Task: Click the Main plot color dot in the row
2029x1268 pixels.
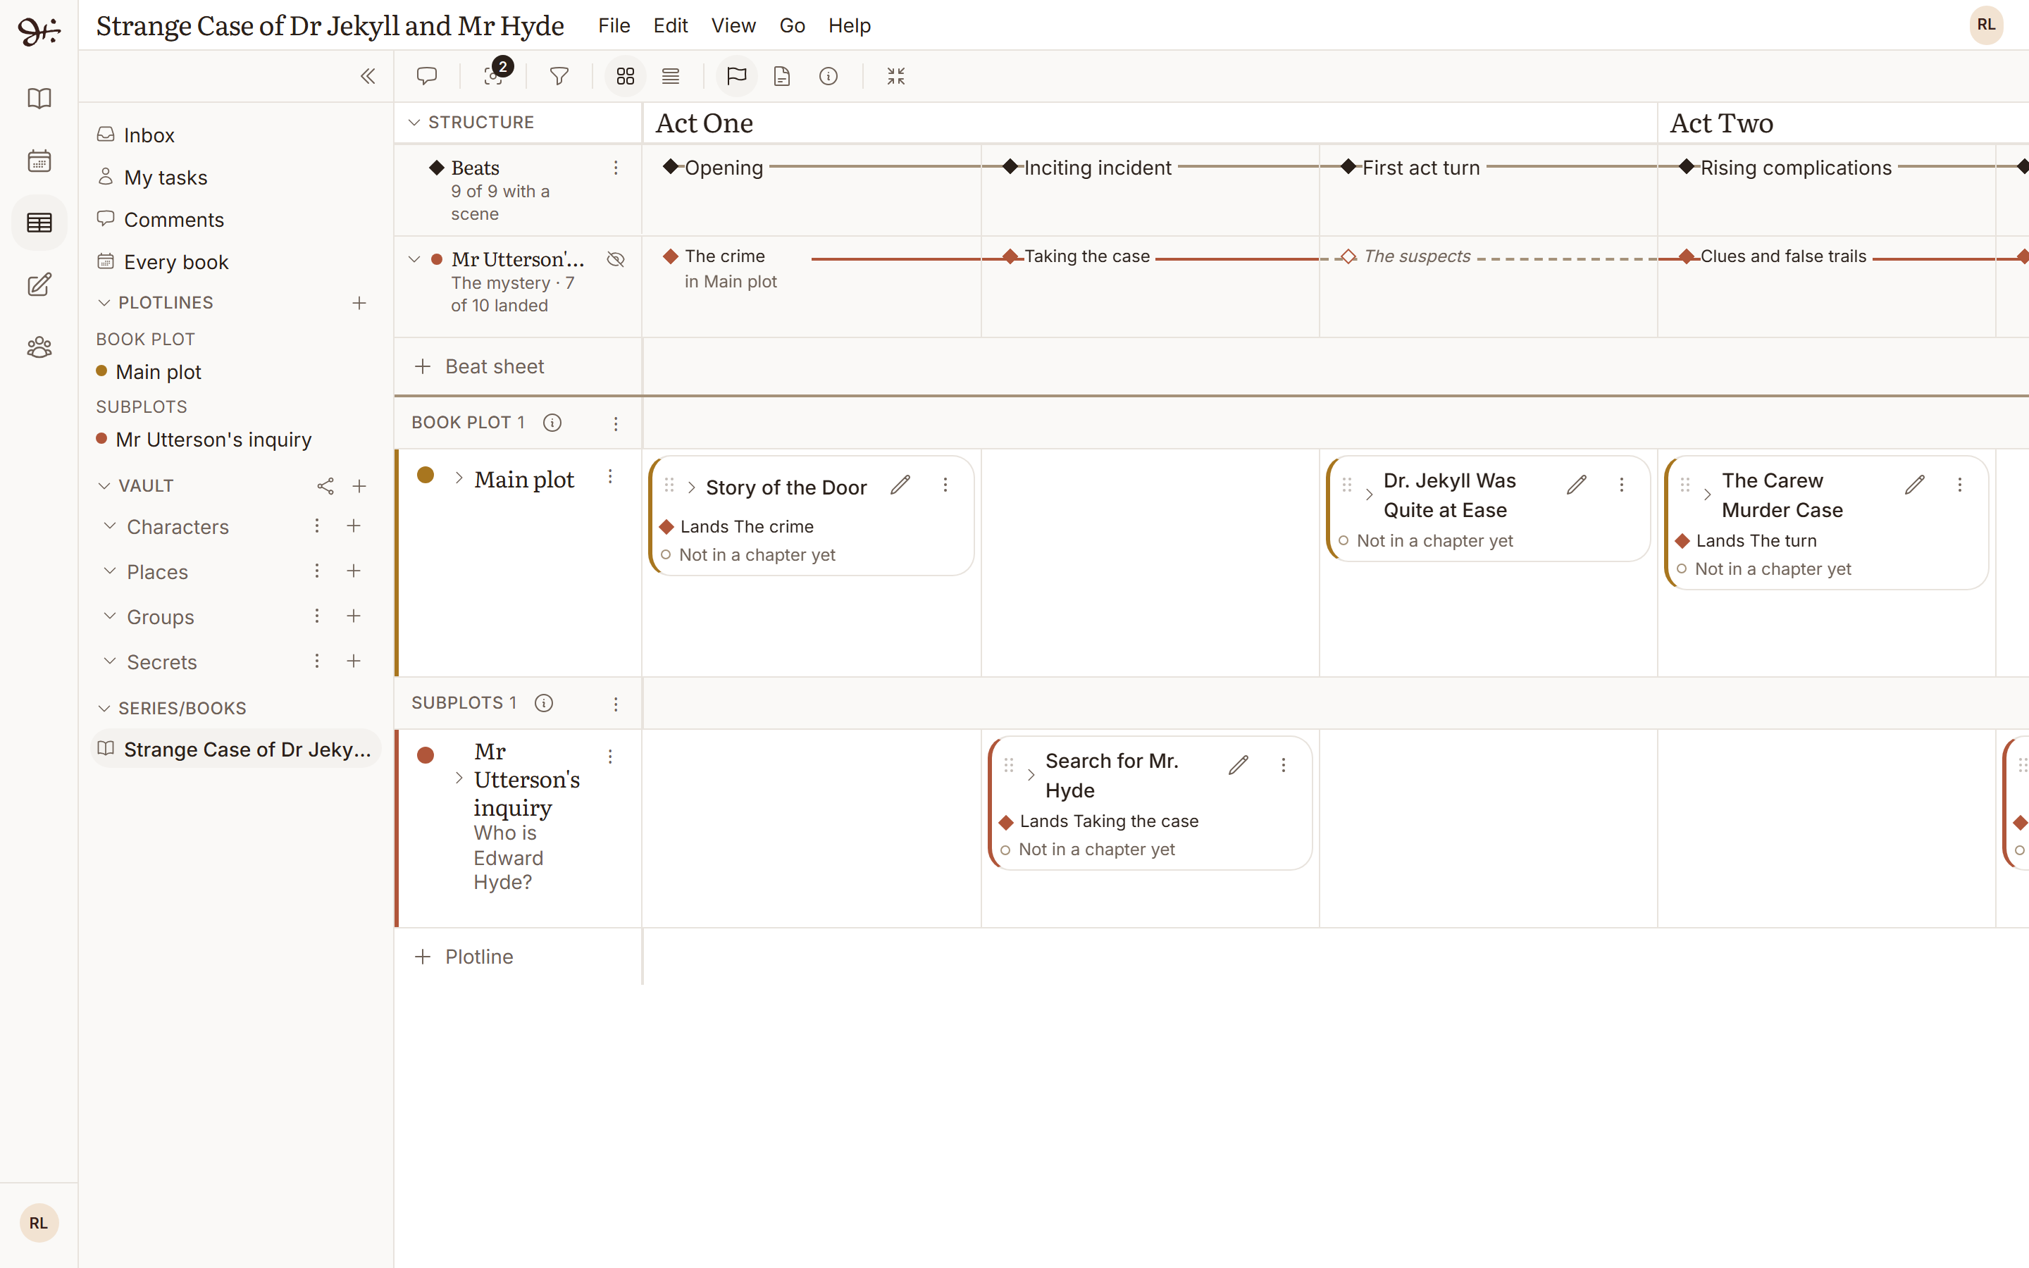Action: click(426, 475)
